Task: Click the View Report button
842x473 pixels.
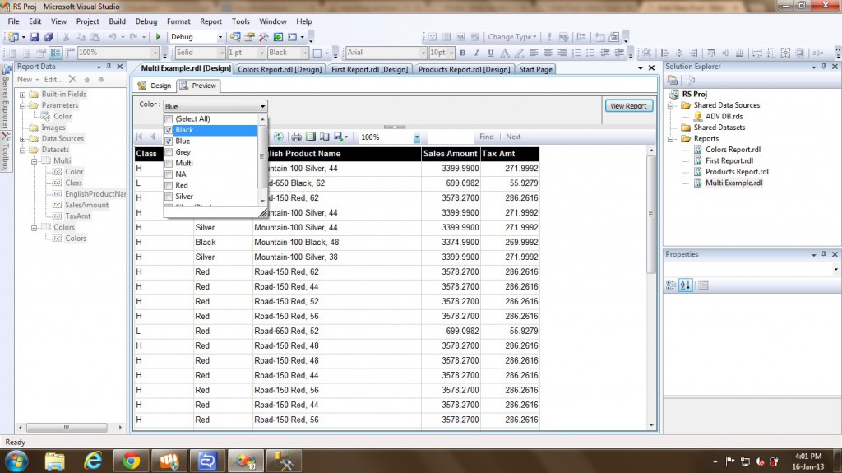Action: 629,106
